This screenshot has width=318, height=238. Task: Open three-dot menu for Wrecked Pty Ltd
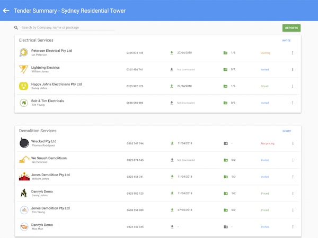(x=293, y=143)
